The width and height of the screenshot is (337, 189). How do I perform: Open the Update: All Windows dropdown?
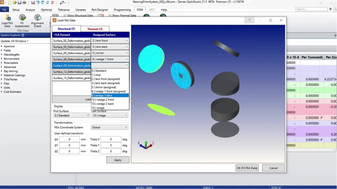click(x=14, y=41)
